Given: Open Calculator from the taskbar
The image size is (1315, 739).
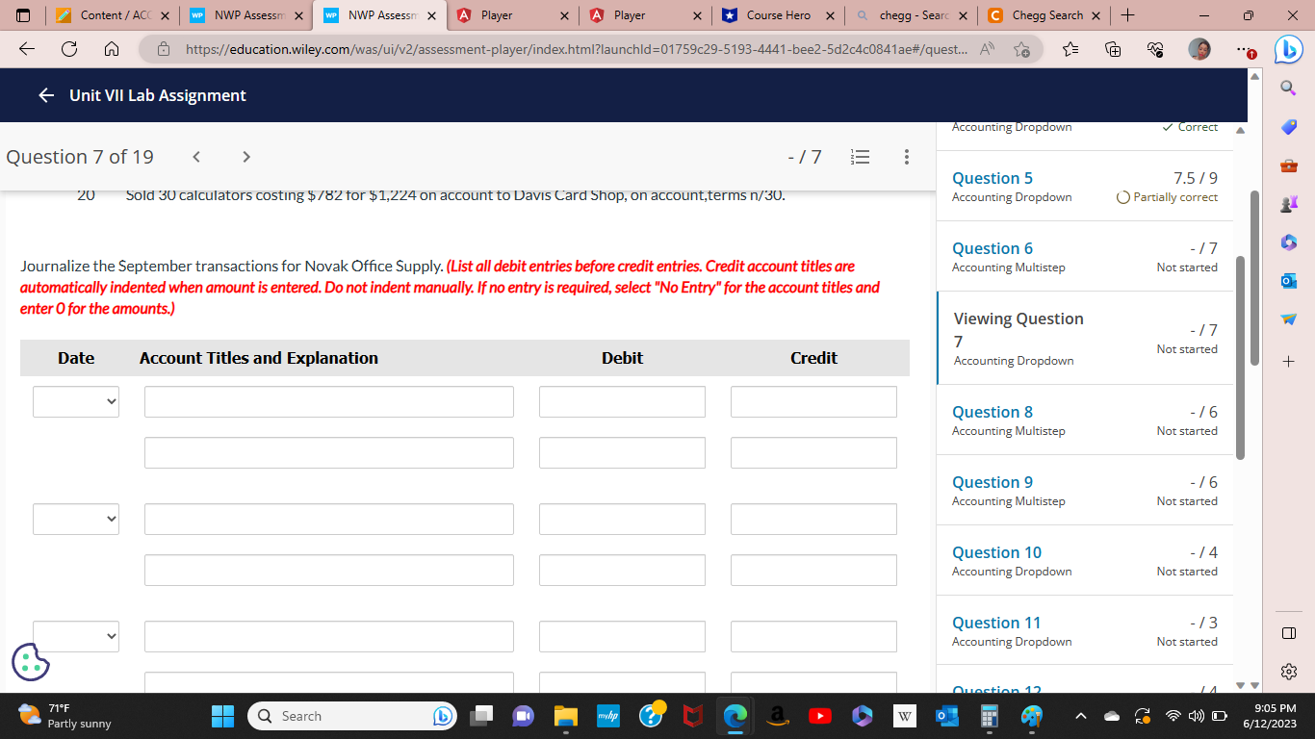Looking at the screenshot, I should [989, 716].
